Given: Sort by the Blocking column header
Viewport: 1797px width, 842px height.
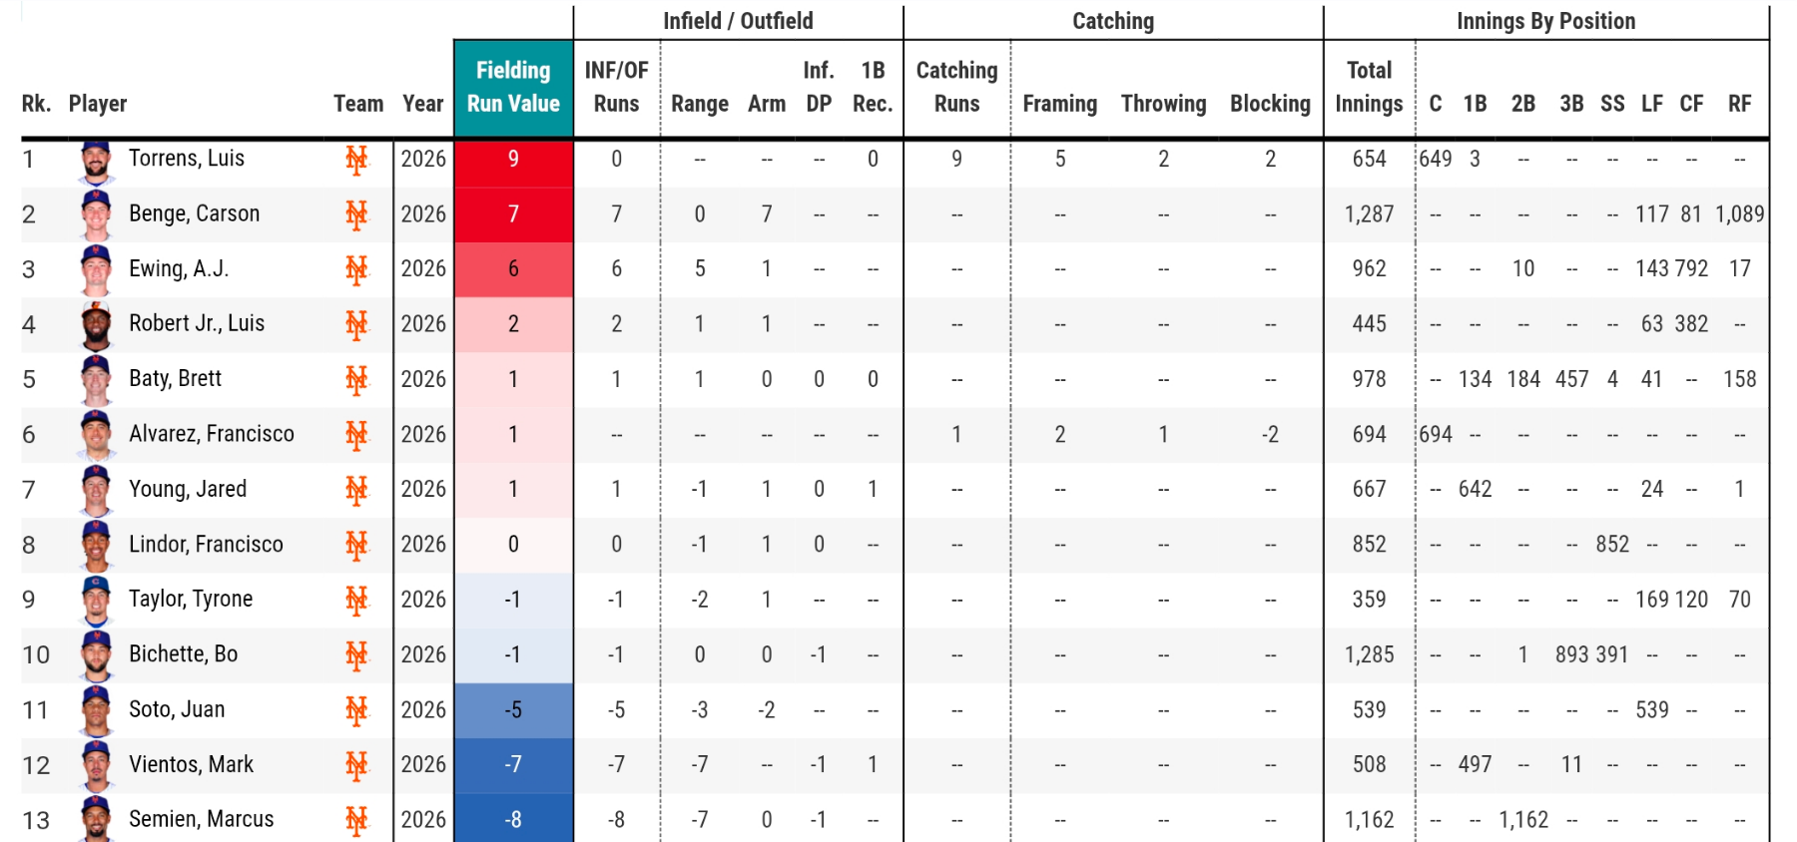Looking at the screenshot, I should point(1270,104).
